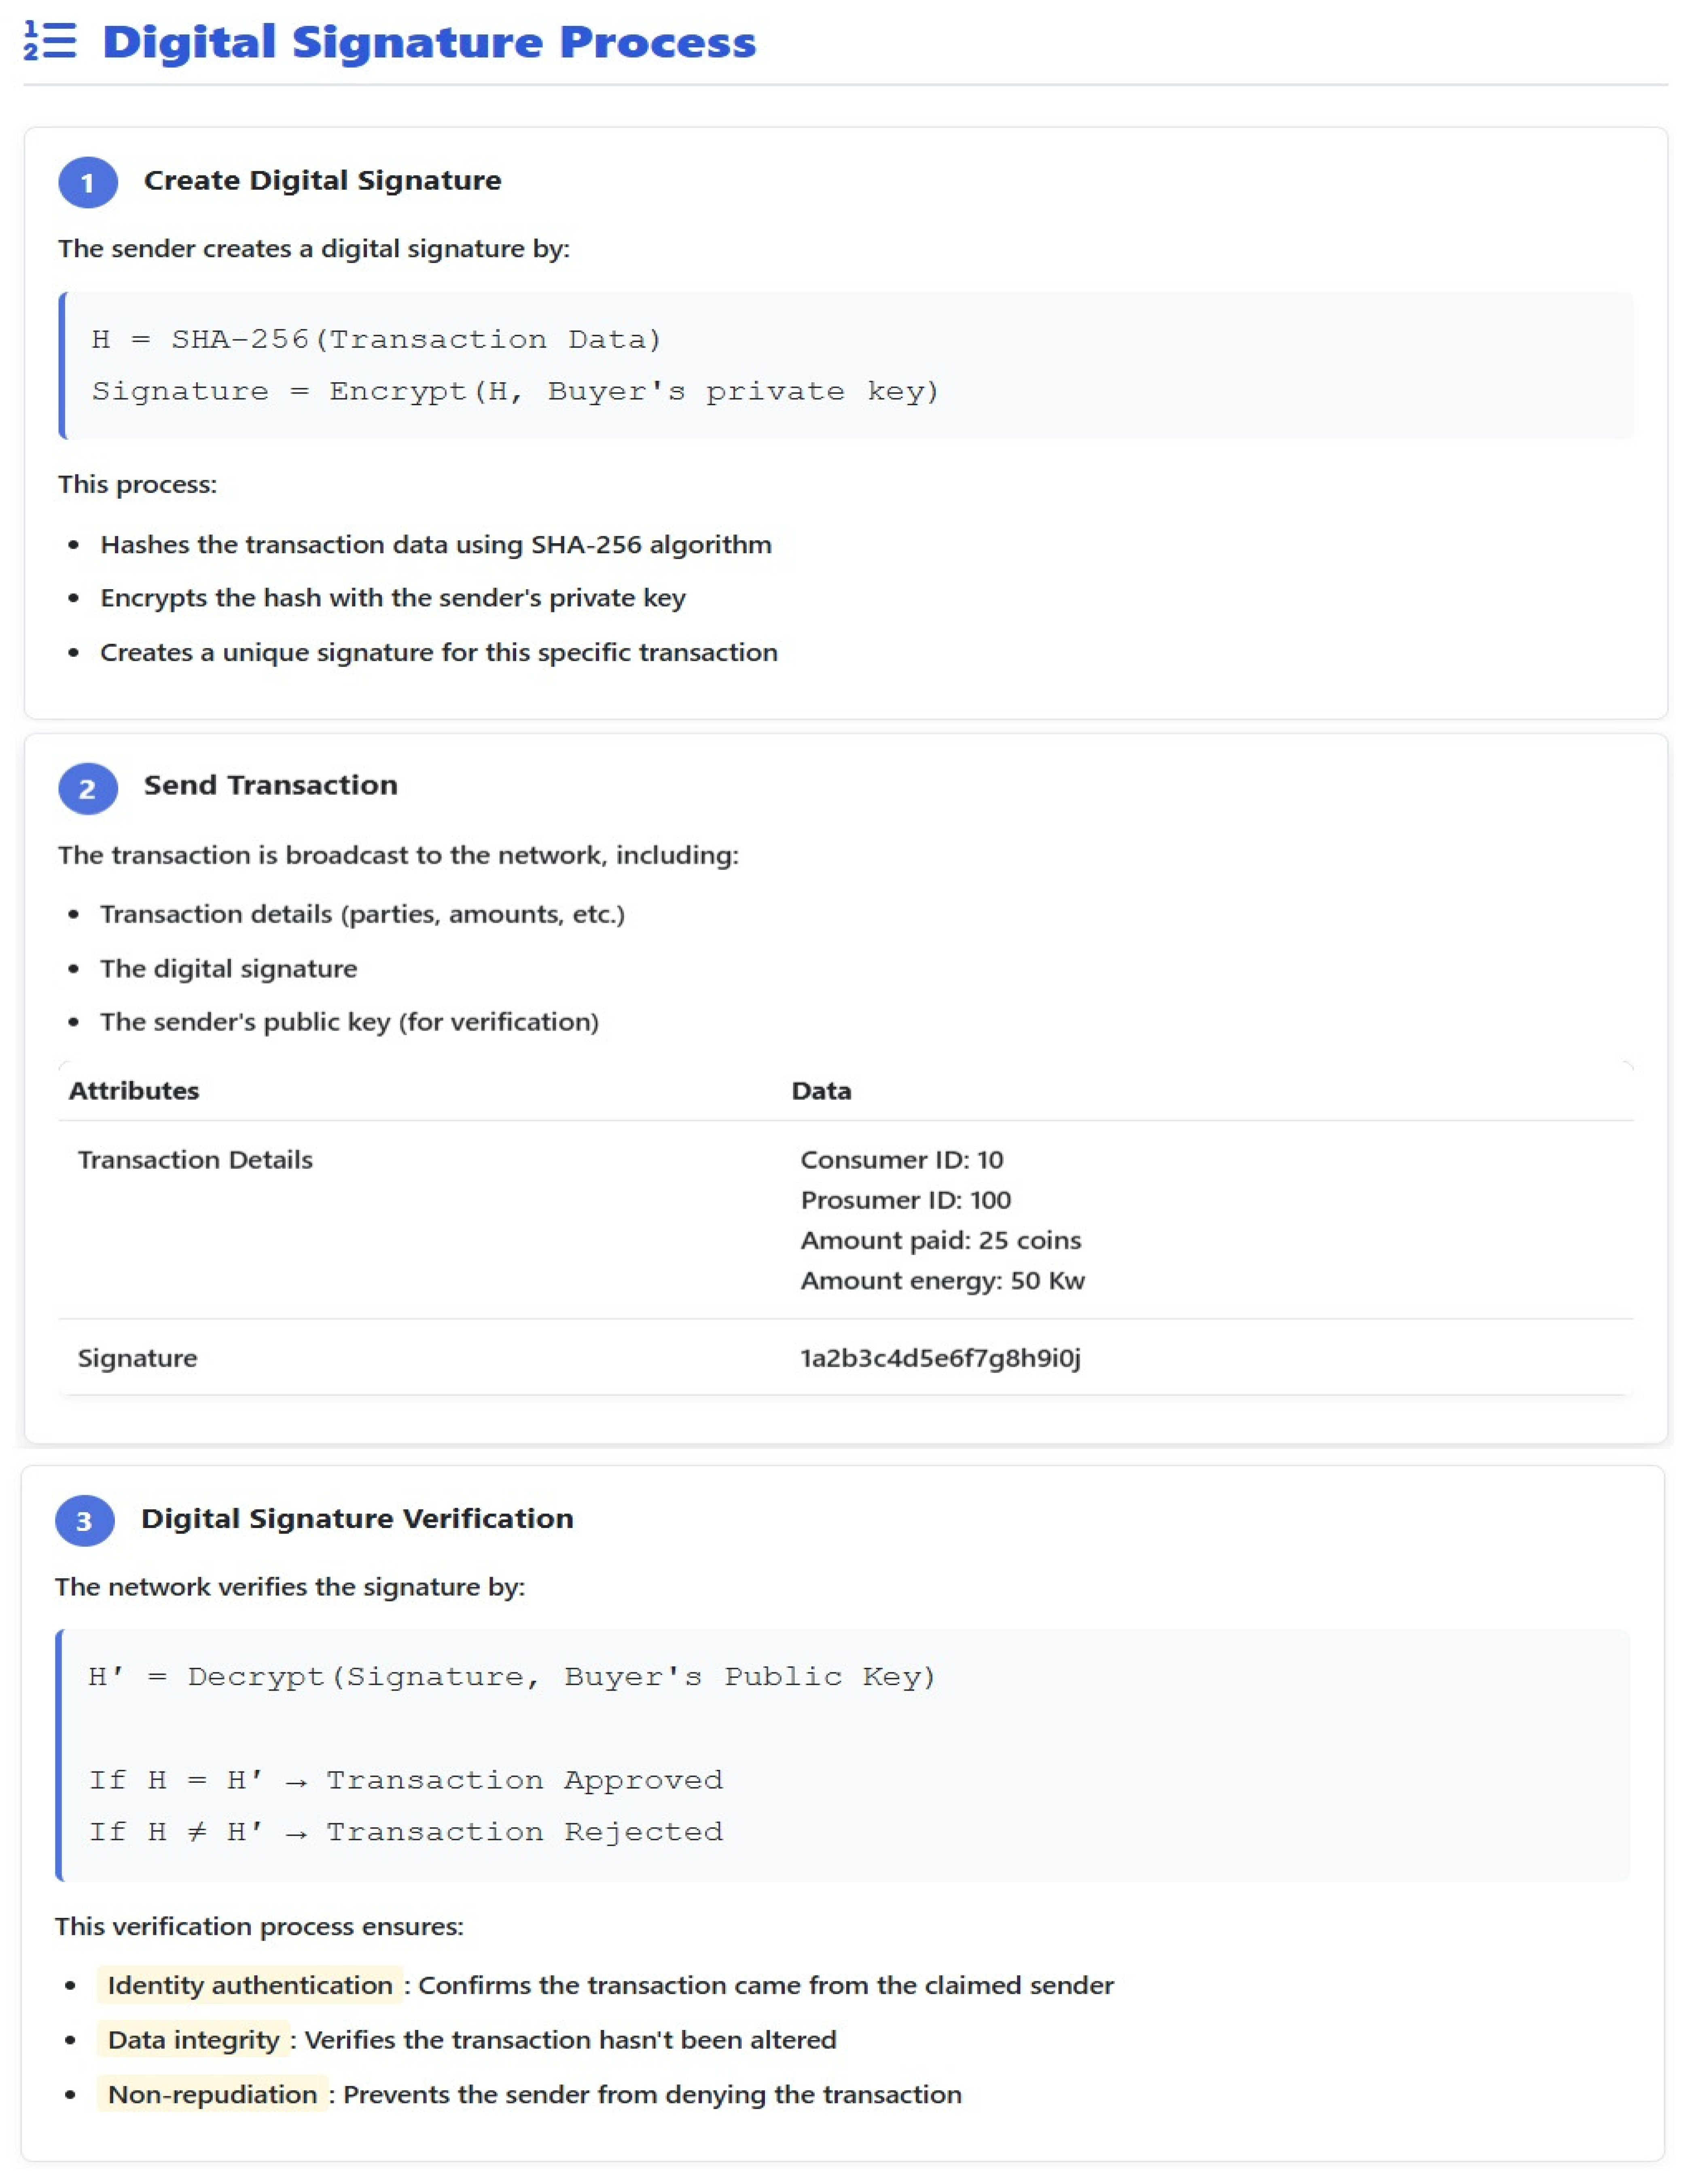Click the Transaction Approved condition line
1688x2184 pixels.
pyautogui.click(x=405, y=1780)
